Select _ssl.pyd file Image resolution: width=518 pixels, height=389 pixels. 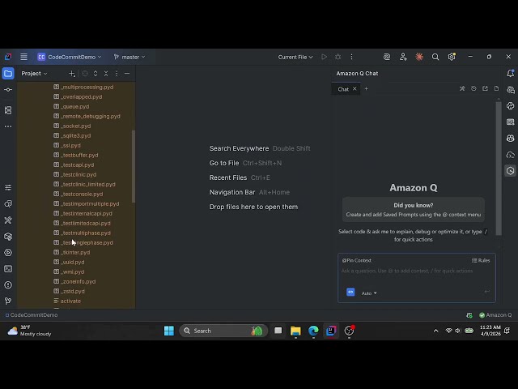[x=67, y=146]
